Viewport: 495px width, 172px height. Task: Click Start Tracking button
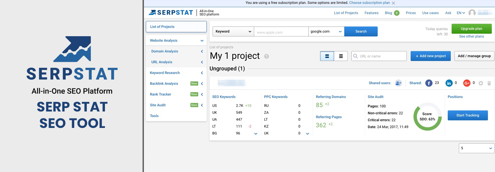coord(468,115)
